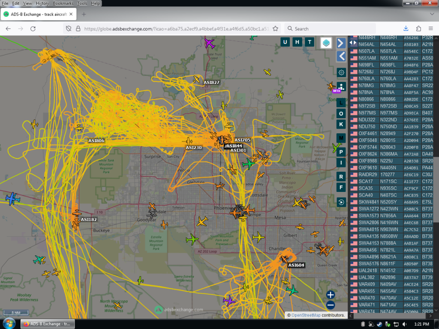Image resolution: width=439 pixels, height=329 pixels.
Task: Toggle the F follow button
Action: pos(341,188)
